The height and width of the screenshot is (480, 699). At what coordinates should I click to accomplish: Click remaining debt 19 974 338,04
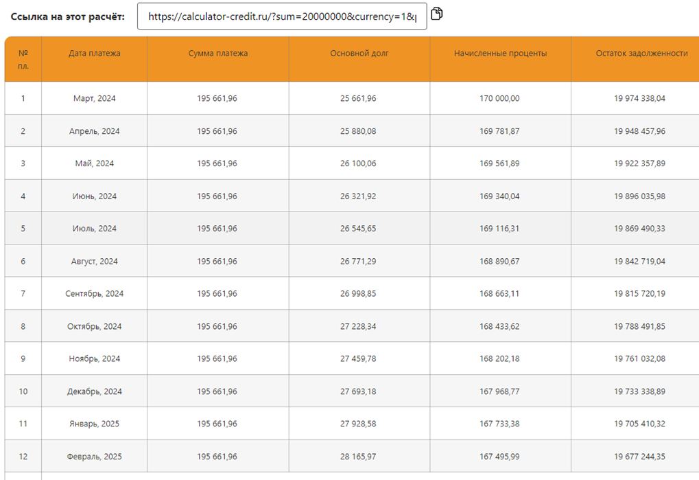[640, 98]
